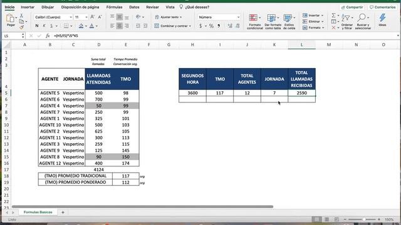Viewport: 401px width, 225px height.
Task: Decrease decimal places
Action: click(238, 26)
